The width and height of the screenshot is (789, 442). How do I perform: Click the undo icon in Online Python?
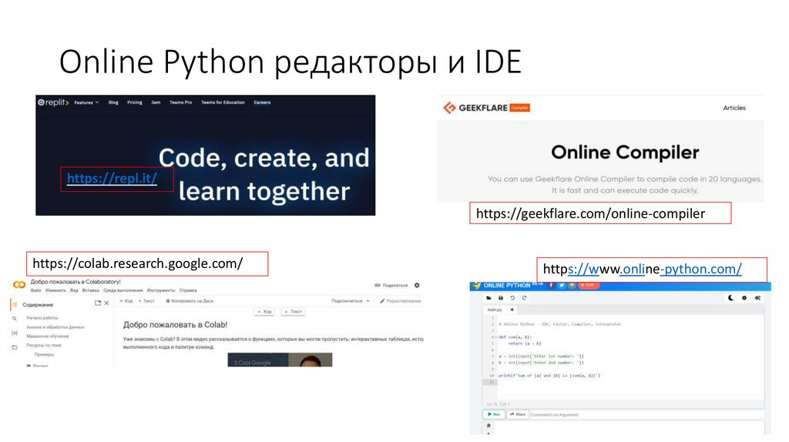click(512, 298)
